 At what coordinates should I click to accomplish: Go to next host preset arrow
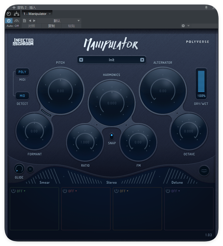tap(34, 21)
